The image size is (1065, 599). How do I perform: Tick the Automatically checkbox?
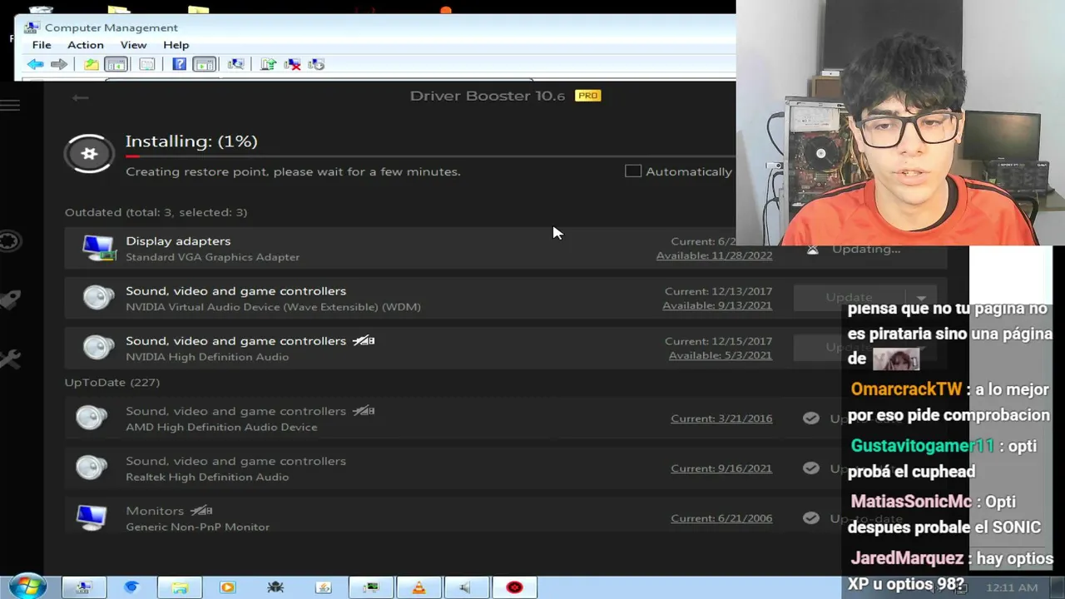[633, 171]
